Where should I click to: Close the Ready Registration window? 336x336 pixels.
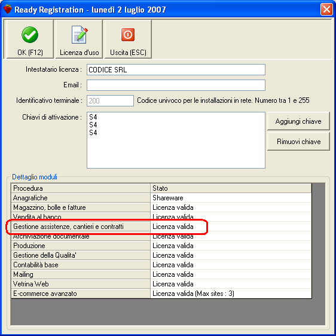[326, 10]
